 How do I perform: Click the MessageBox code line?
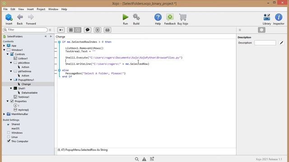95,73
